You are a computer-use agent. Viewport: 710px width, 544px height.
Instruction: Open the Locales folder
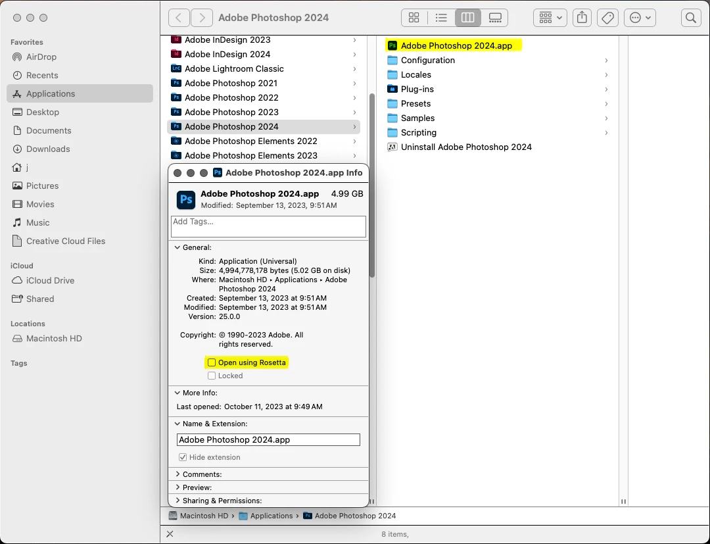click(x=498, y=75)
